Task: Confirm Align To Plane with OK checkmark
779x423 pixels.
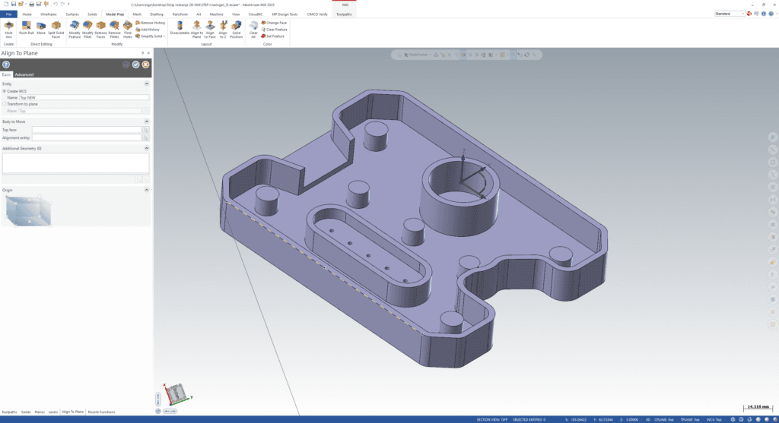Action: [135, 65]
